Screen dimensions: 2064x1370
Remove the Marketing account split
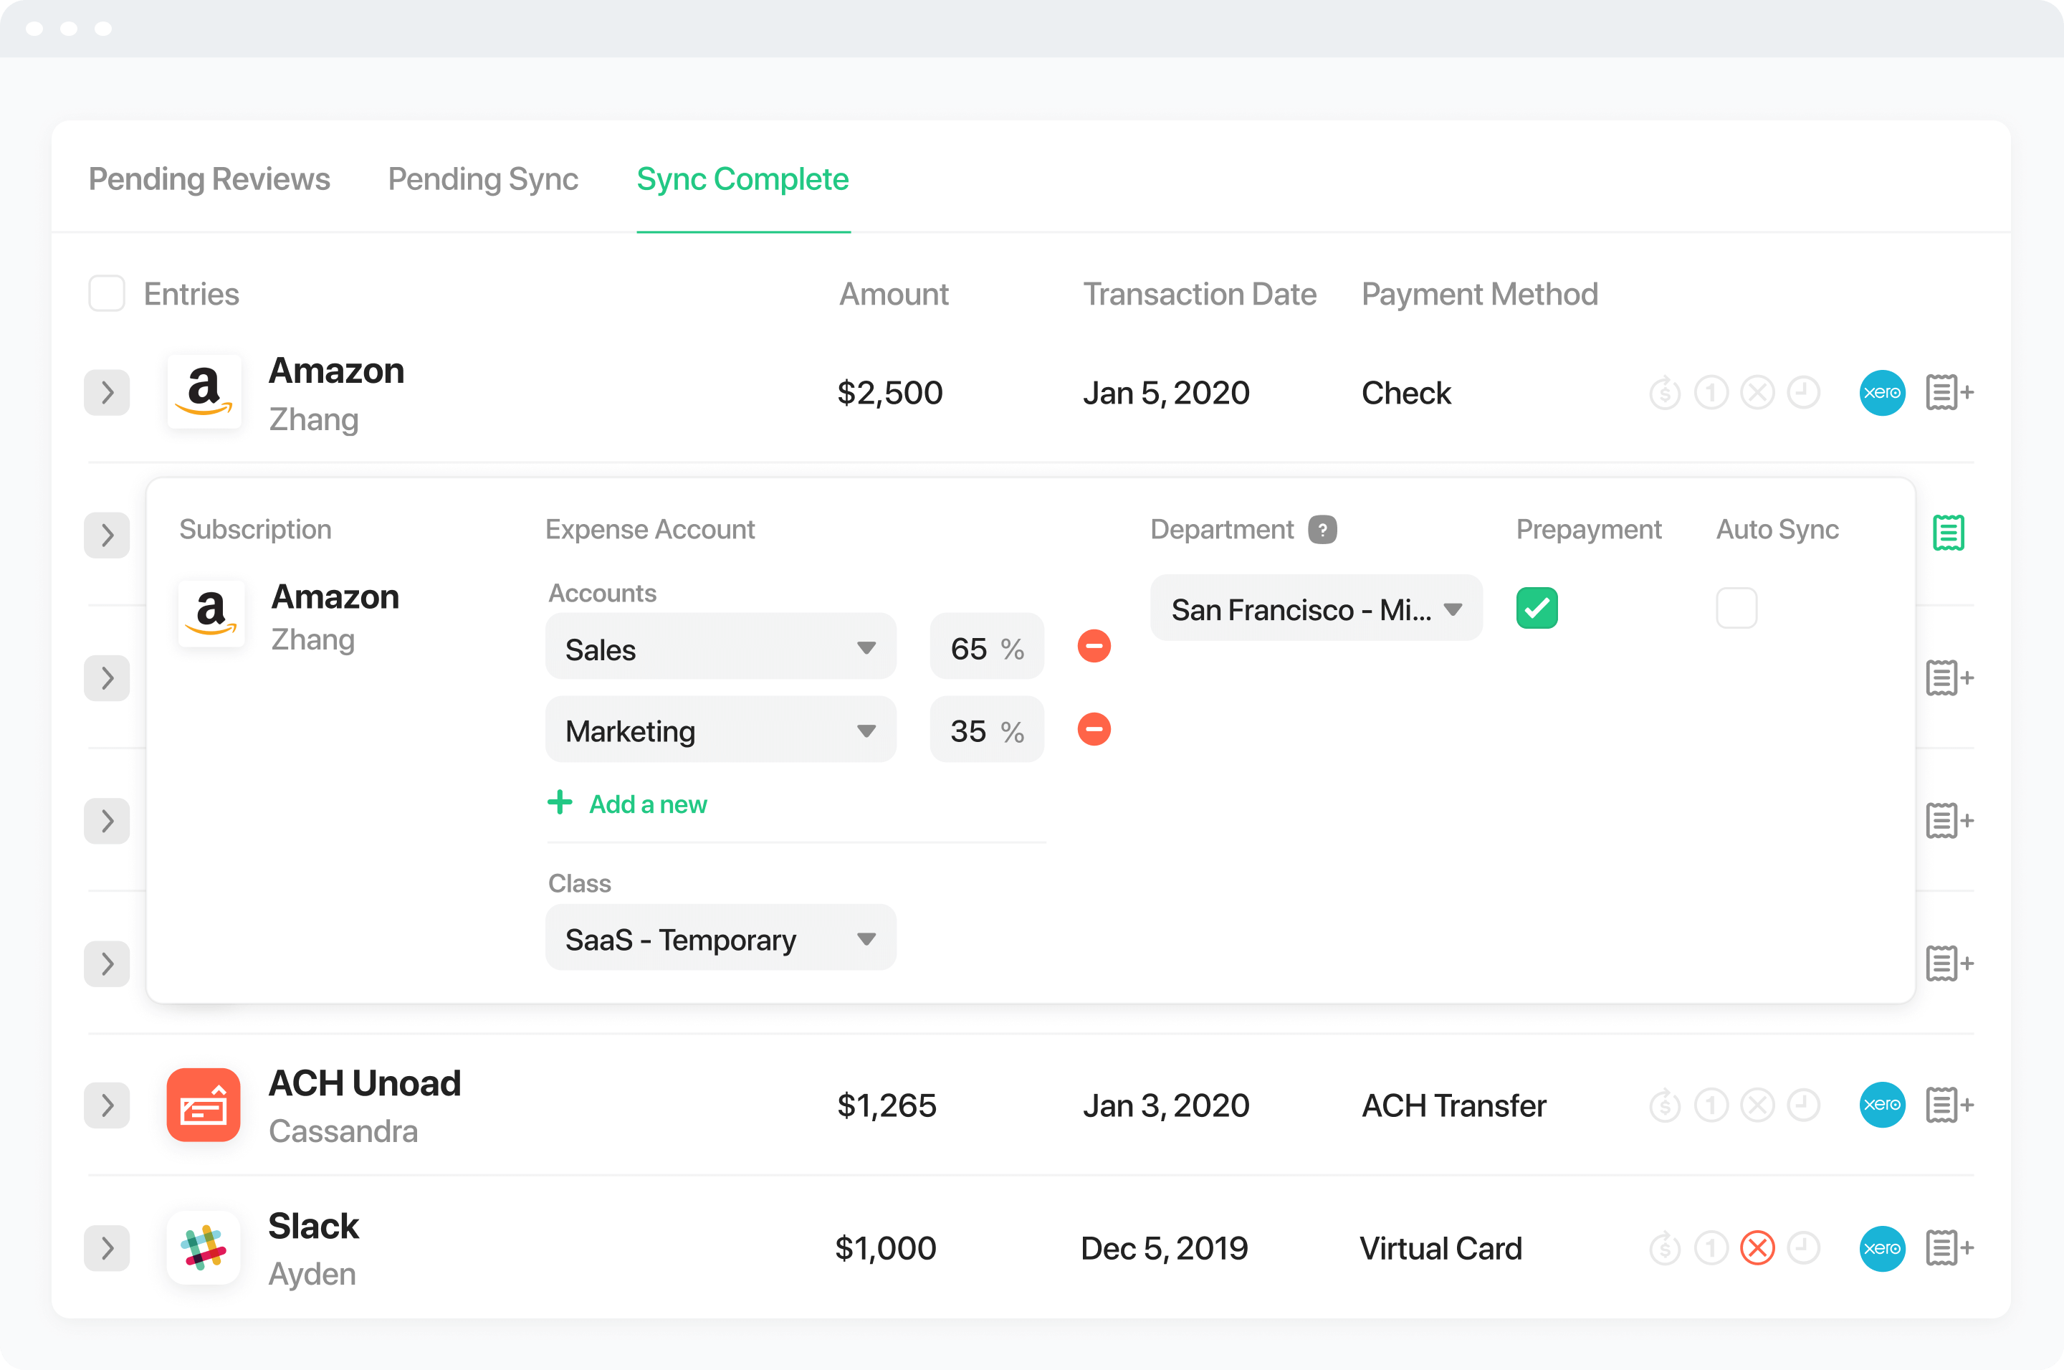tap(1094, 728)
